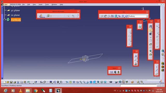Open the Window menu
This screenshot has width=166, height=93.
(54, 4)
